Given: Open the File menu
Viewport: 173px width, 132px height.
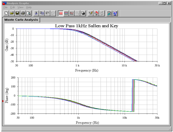Looking at the screenshot, I should pyautogui.click(x=5, y=7).
